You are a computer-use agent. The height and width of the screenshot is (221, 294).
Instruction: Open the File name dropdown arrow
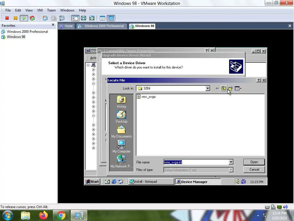231,162
